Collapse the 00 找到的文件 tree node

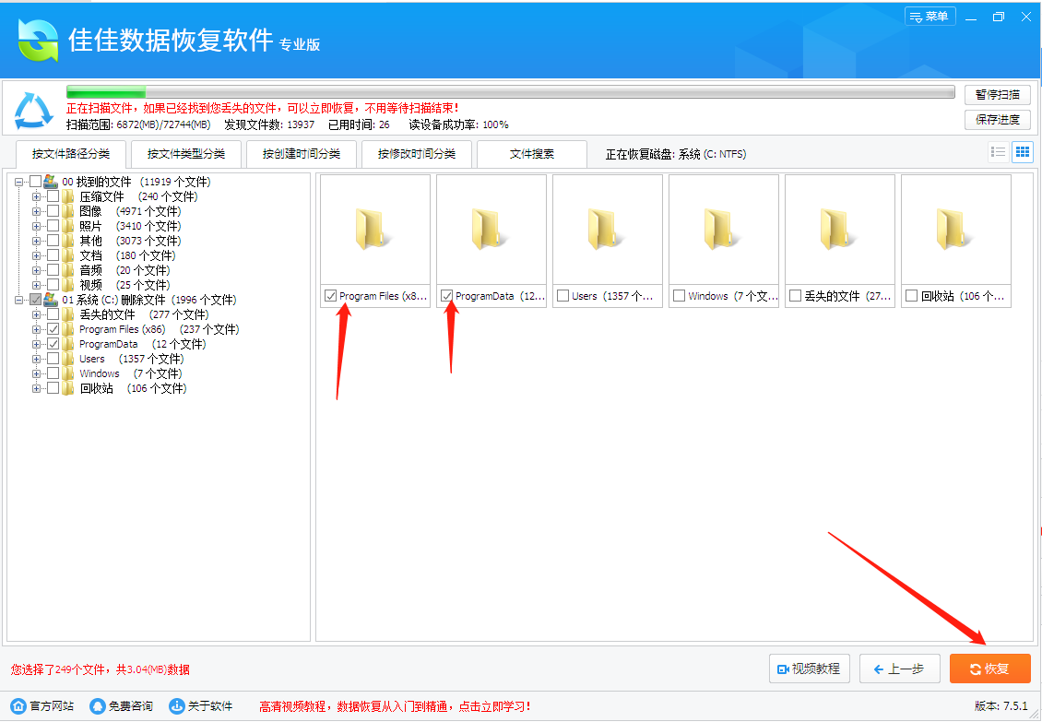click(x=18, y=182)
